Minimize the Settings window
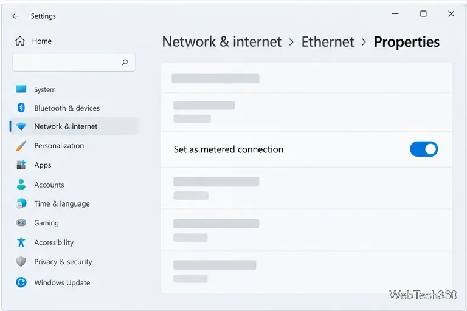Screen dimensions: 467x311 (x=395, y=14)
